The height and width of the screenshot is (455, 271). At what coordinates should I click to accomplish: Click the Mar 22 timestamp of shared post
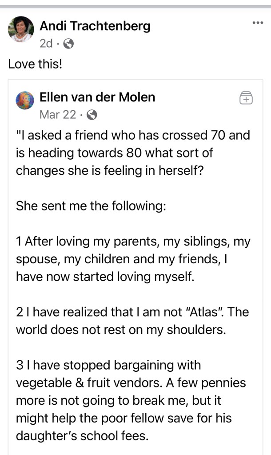click(57, 115)
